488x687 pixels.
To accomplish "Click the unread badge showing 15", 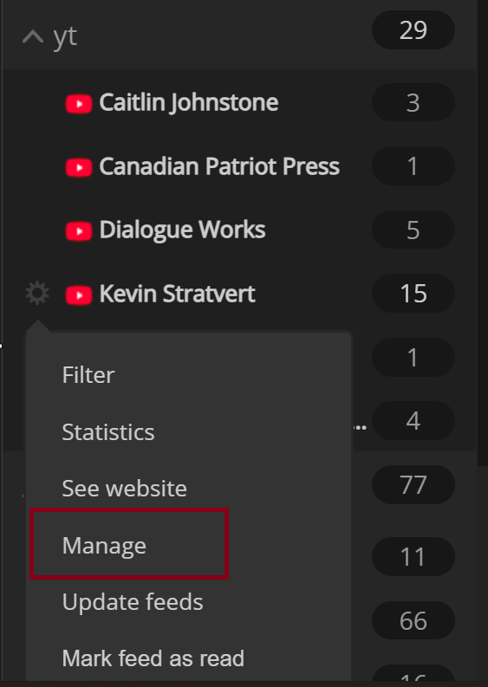I will (x=413, y=293).
